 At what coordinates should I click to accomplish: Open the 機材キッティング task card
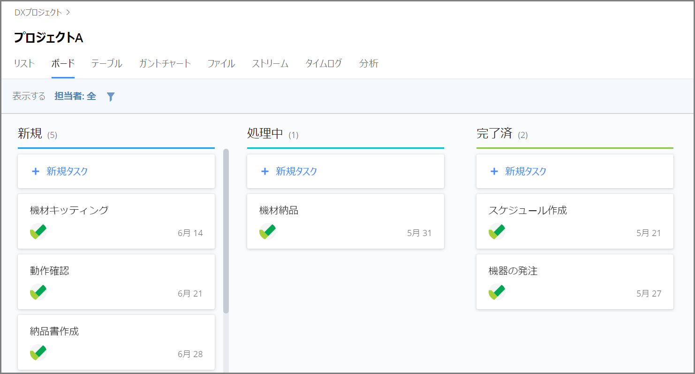[116, 221]
